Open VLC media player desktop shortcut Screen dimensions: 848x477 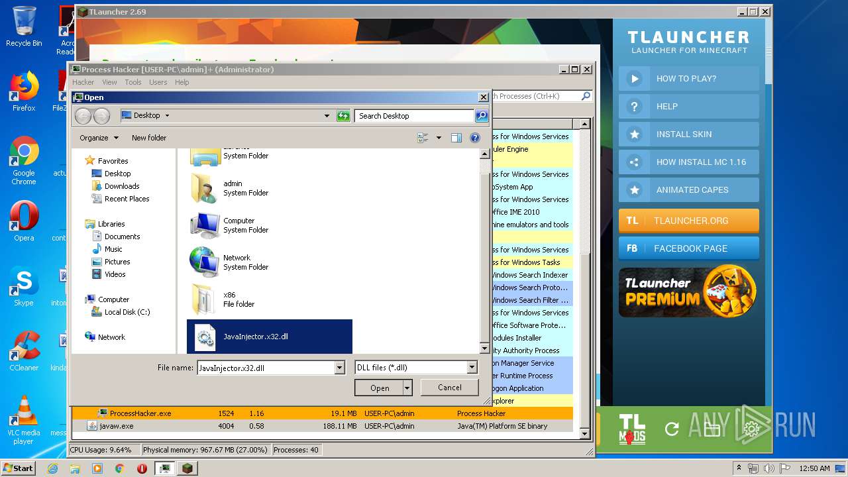(x=24, y=420)
